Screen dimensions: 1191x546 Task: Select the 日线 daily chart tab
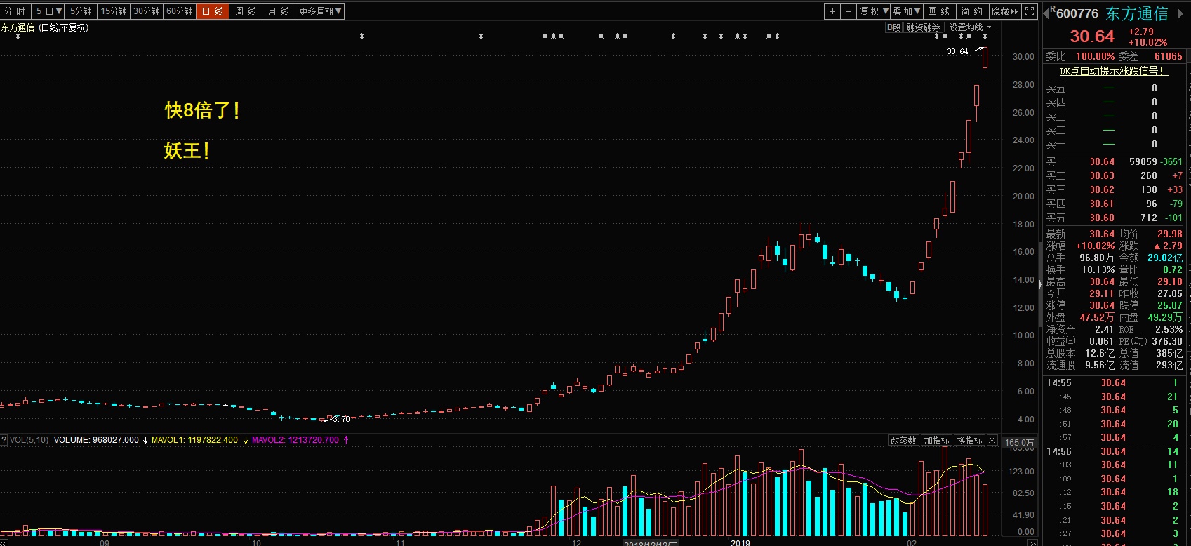pyautogui.click(x=213, y=11)
